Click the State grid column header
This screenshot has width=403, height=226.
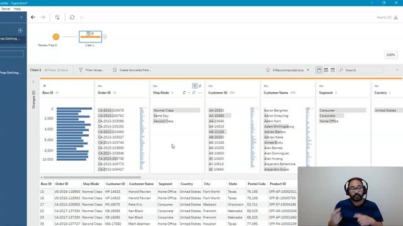[232, 184]
